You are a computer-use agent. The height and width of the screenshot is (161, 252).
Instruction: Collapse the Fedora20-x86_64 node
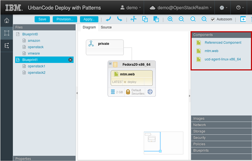pyautogui.click(x=110, y=63)
